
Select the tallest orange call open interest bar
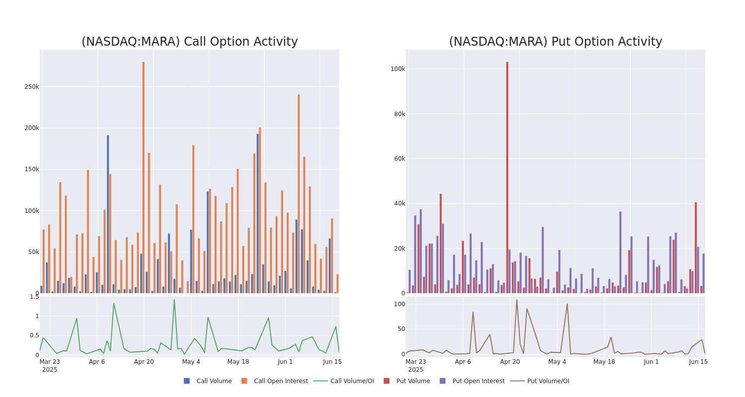click(x=144, y=178)
